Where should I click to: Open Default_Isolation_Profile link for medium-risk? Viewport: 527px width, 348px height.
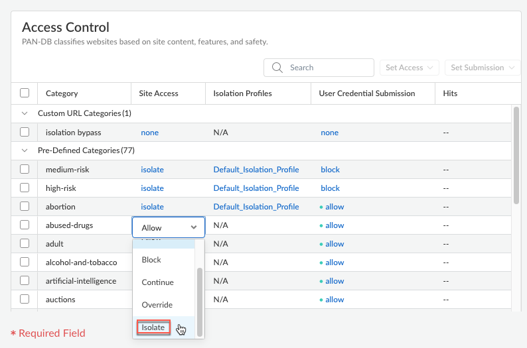point(256,170)
